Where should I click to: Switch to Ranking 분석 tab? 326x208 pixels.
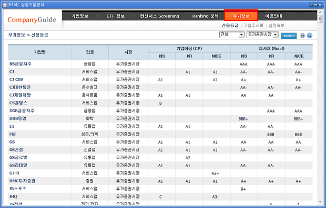[205, 16]
